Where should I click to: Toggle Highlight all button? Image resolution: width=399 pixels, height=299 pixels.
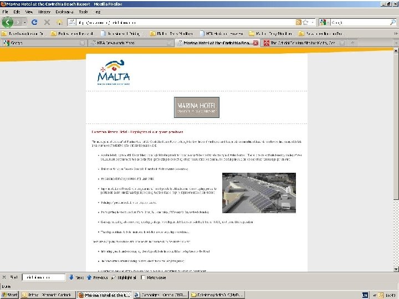[x=124, y=277]
